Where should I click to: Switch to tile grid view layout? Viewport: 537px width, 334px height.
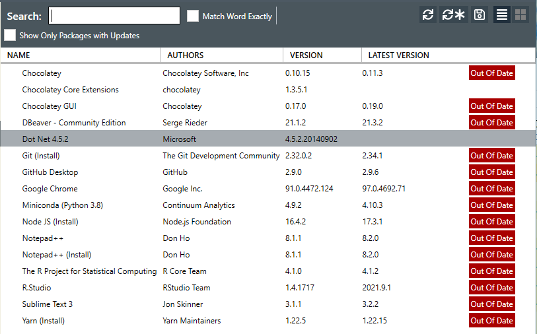tap(520, 15)
